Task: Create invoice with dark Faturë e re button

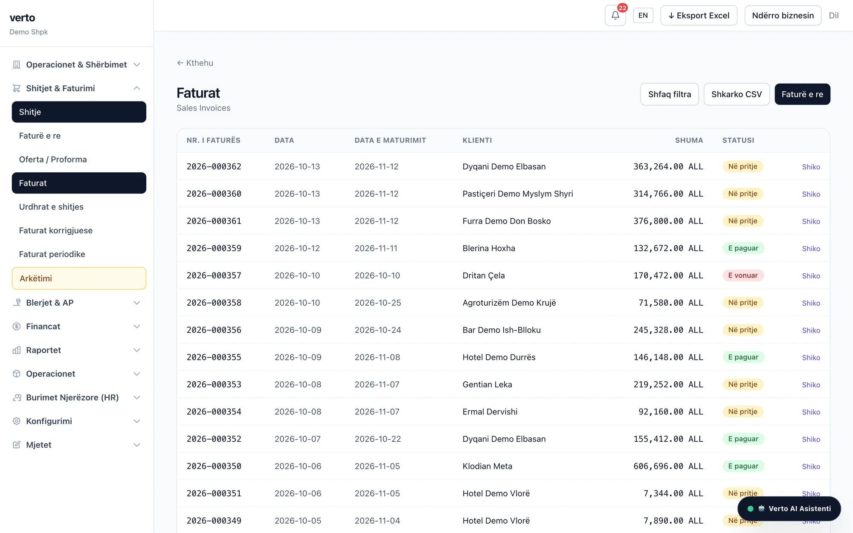Action: point(802,94)
